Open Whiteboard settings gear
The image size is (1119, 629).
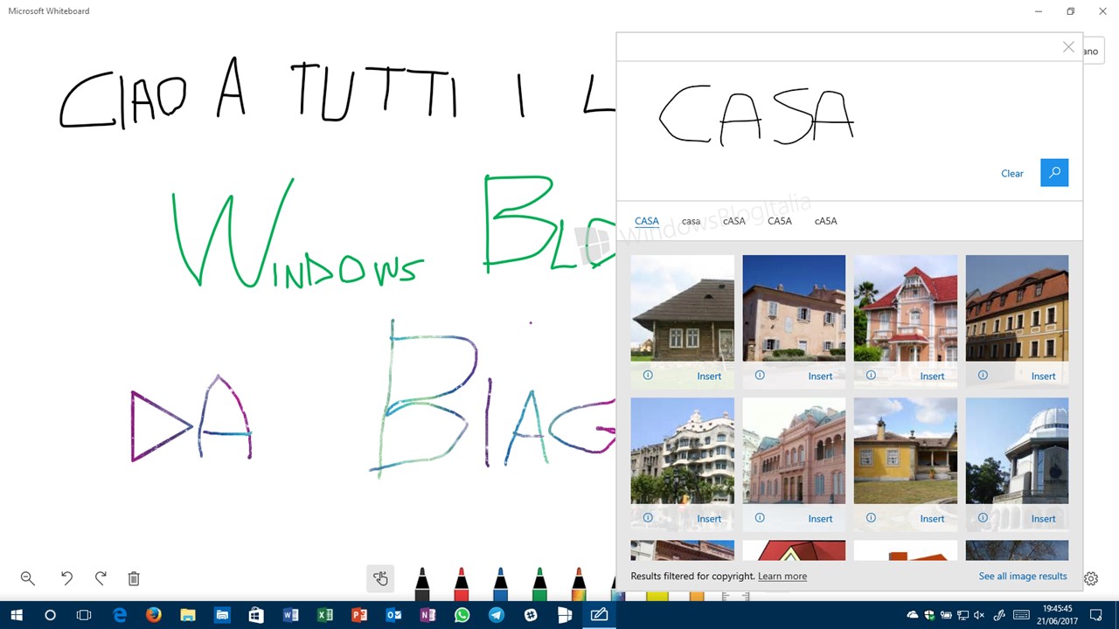tap(1091, 578)
